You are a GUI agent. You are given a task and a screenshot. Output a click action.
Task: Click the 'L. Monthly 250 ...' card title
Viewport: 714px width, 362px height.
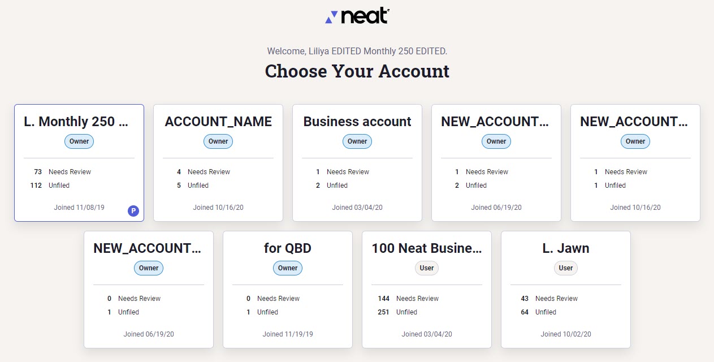coord(76,122)
